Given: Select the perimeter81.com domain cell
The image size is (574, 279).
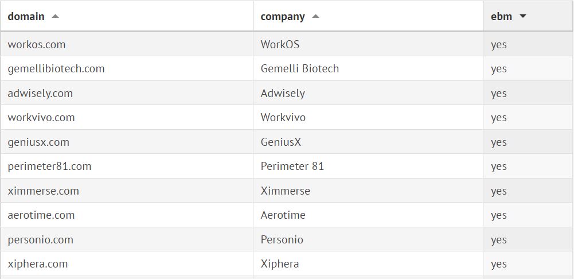Looking at the screenshot, I should pyautogui.click(x=49, y=166).
